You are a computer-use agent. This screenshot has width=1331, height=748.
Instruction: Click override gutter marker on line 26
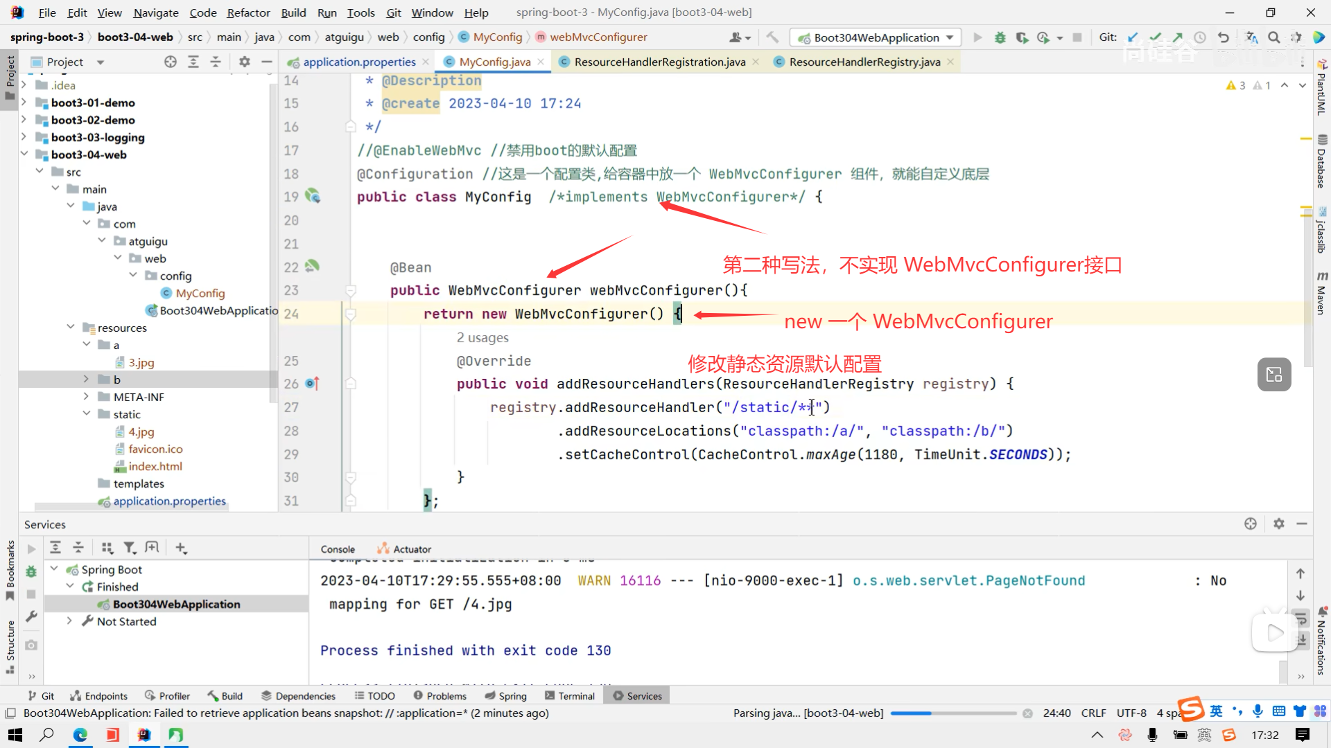point(312,384)
